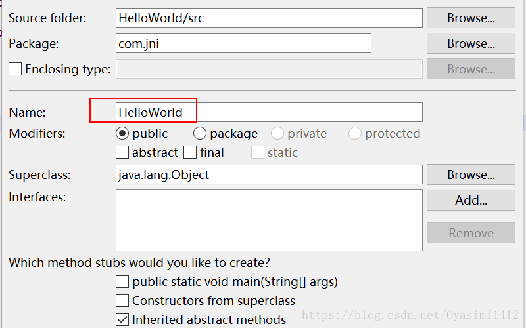Browse for a superclass
The image size is (526, 328).
pyautogui.click(x=471, y=174)
